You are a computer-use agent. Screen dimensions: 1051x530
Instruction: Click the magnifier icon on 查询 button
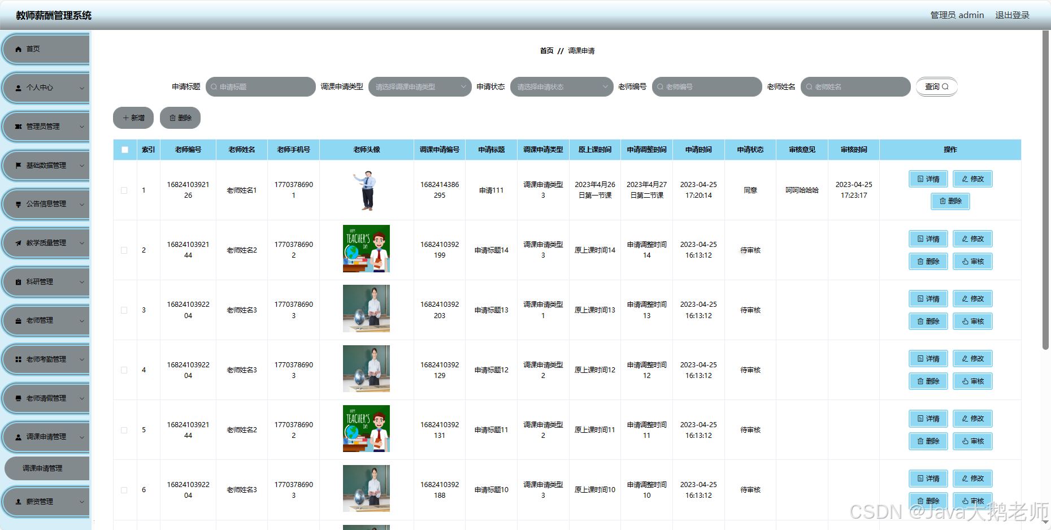pos(945,86)
